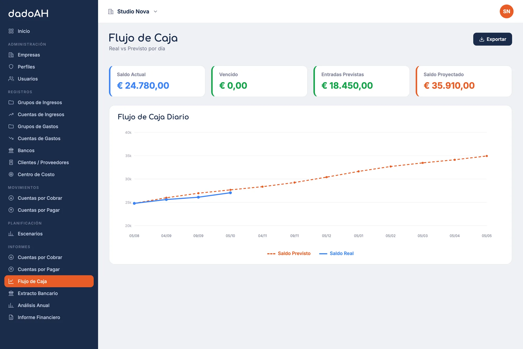Screen dimensions: 523x349
Task: Click the Escenarios bar chart icon
Action: click(11, 234)
